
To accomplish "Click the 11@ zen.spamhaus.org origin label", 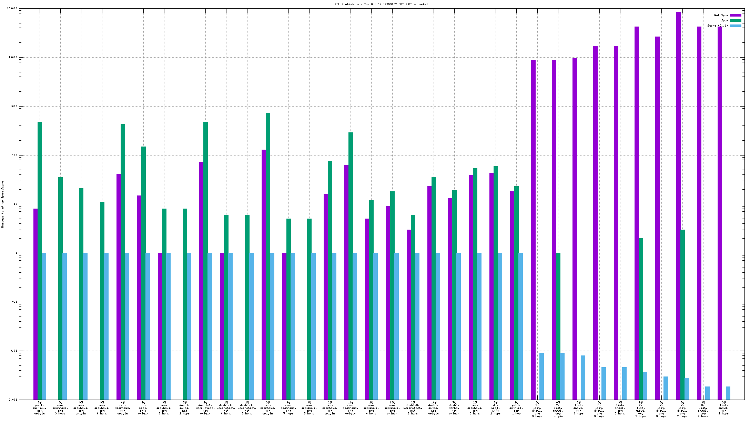I will pyautogui.click(x=351, y=408).
